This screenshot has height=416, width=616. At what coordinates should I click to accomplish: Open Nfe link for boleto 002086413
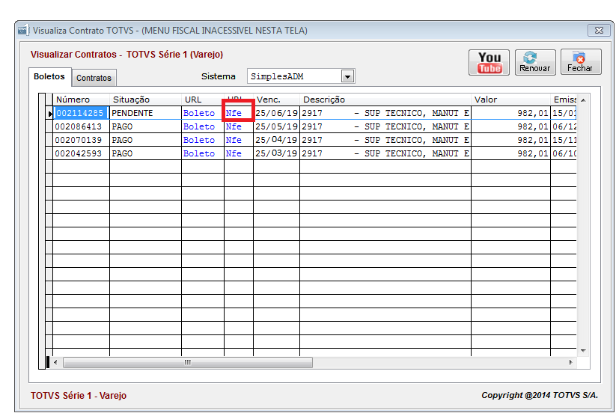[234, 126]
